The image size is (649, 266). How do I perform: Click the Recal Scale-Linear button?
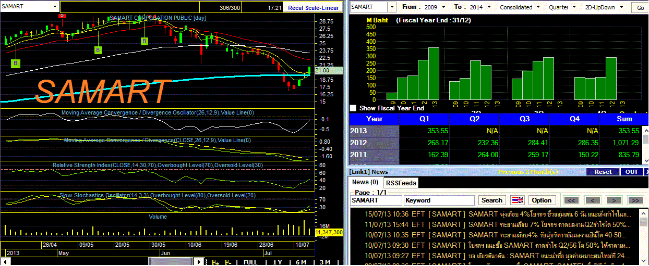point(314,8)
